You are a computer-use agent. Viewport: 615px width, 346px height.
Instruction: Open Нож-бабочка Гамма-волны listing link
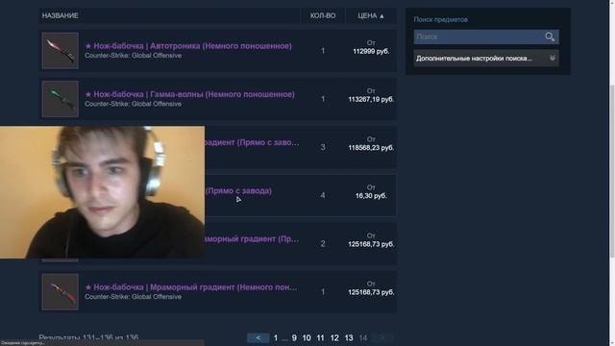190,94
